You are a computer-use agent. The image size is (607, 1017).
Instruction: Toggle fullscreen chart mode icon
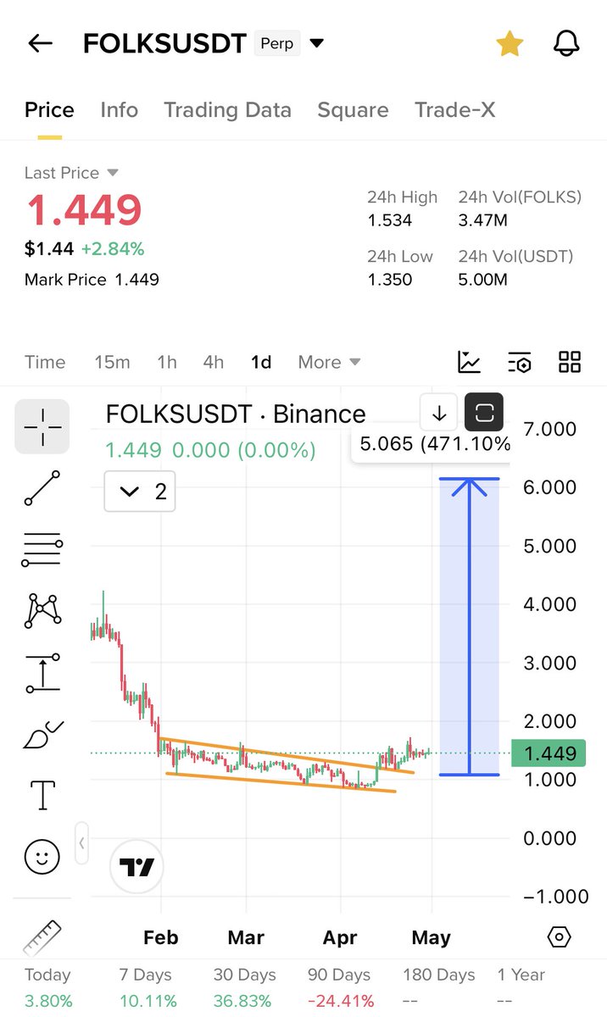click(x=484, y=414)
